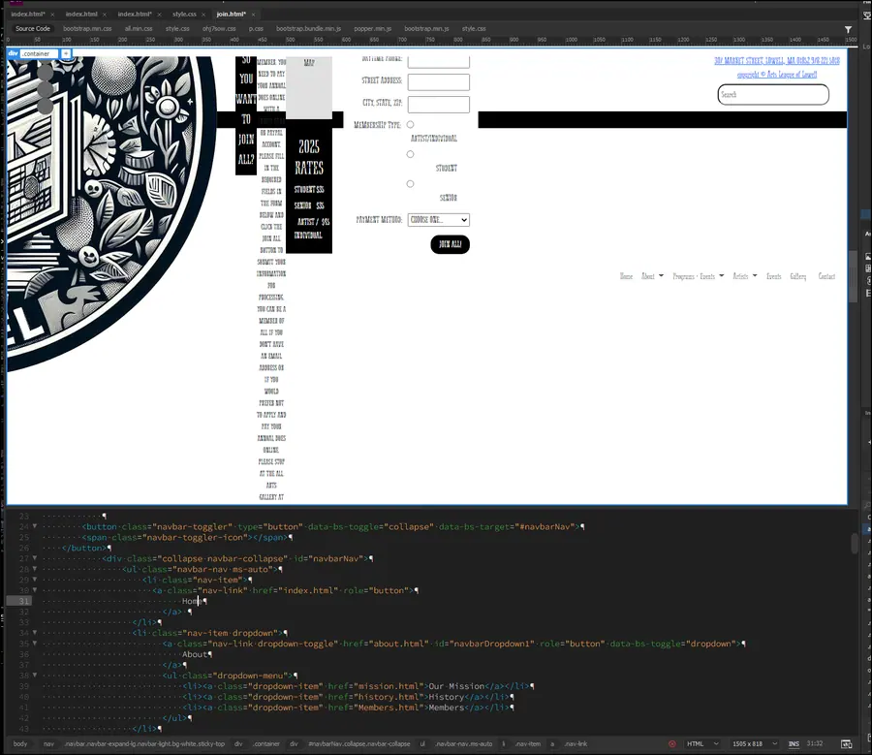Click the Market Street address link
Screen dimensions: 872x755
pyautogui.click(x=777, y=61)
